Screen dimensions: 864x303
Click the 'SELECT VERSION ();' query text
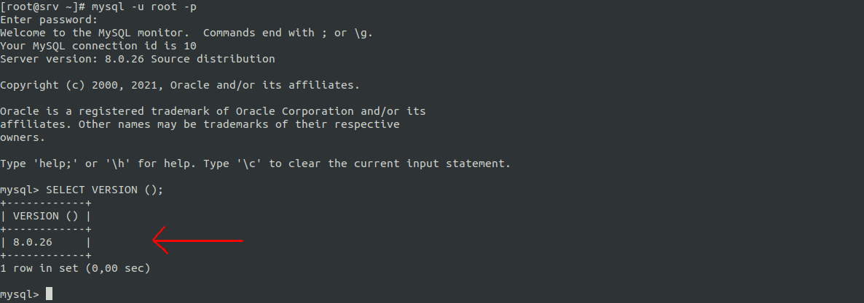click(x=105, y=190)
